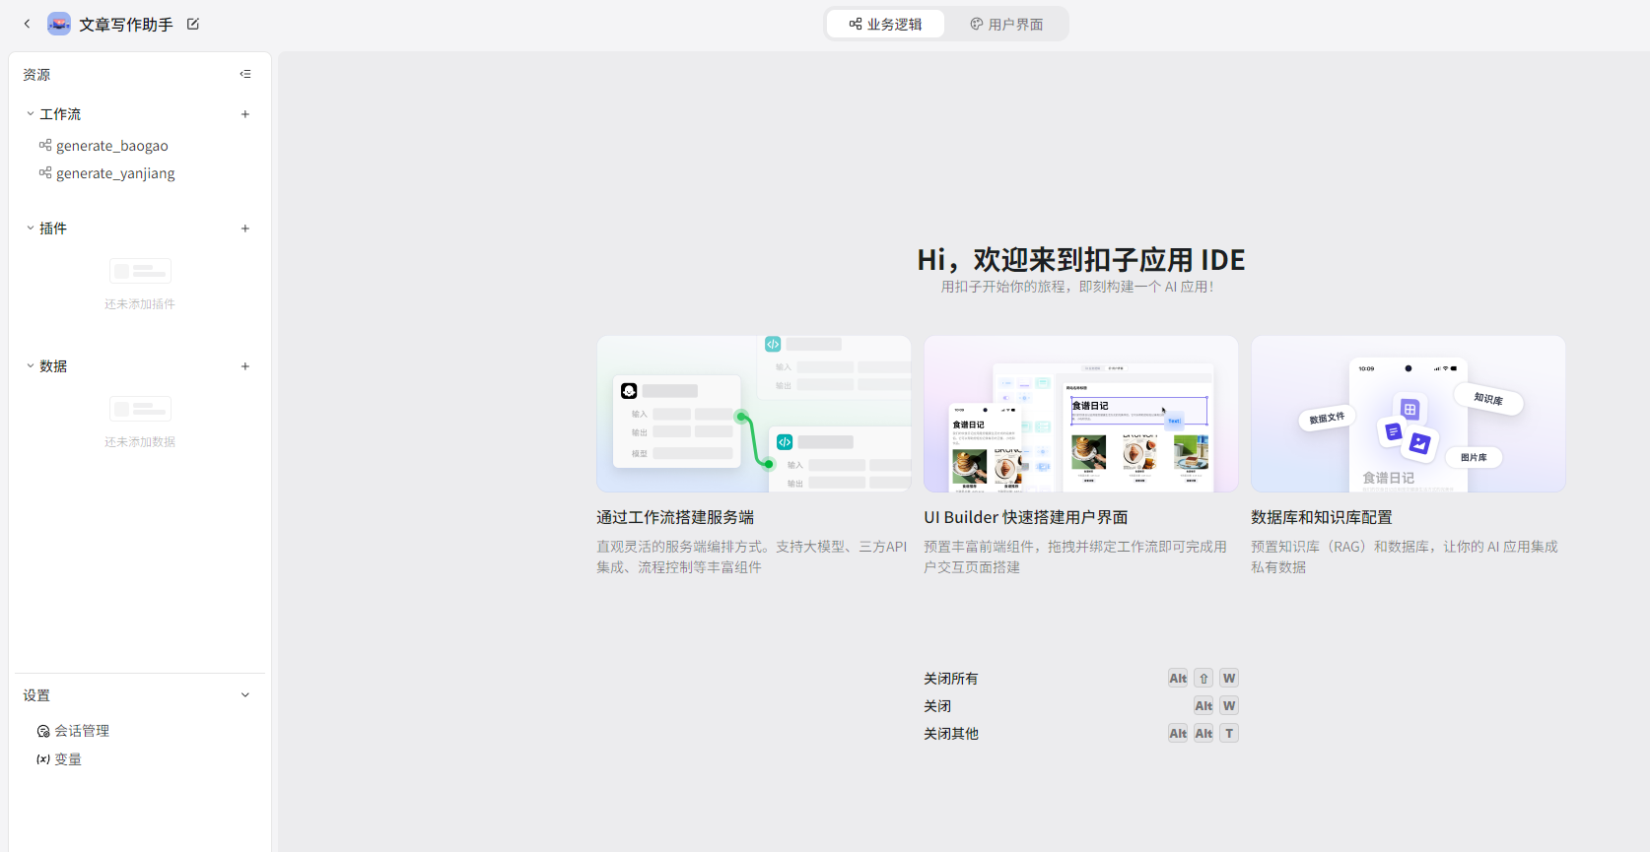Image resolution: width=1650 pixels, height=852 pixels.
Task: Collapse the 工作流 section
Action: [31, 114]
